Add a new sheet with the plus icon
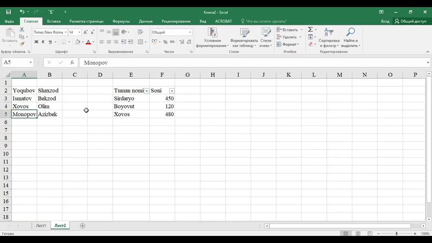432x243 pixels. [x=83, y=225]
